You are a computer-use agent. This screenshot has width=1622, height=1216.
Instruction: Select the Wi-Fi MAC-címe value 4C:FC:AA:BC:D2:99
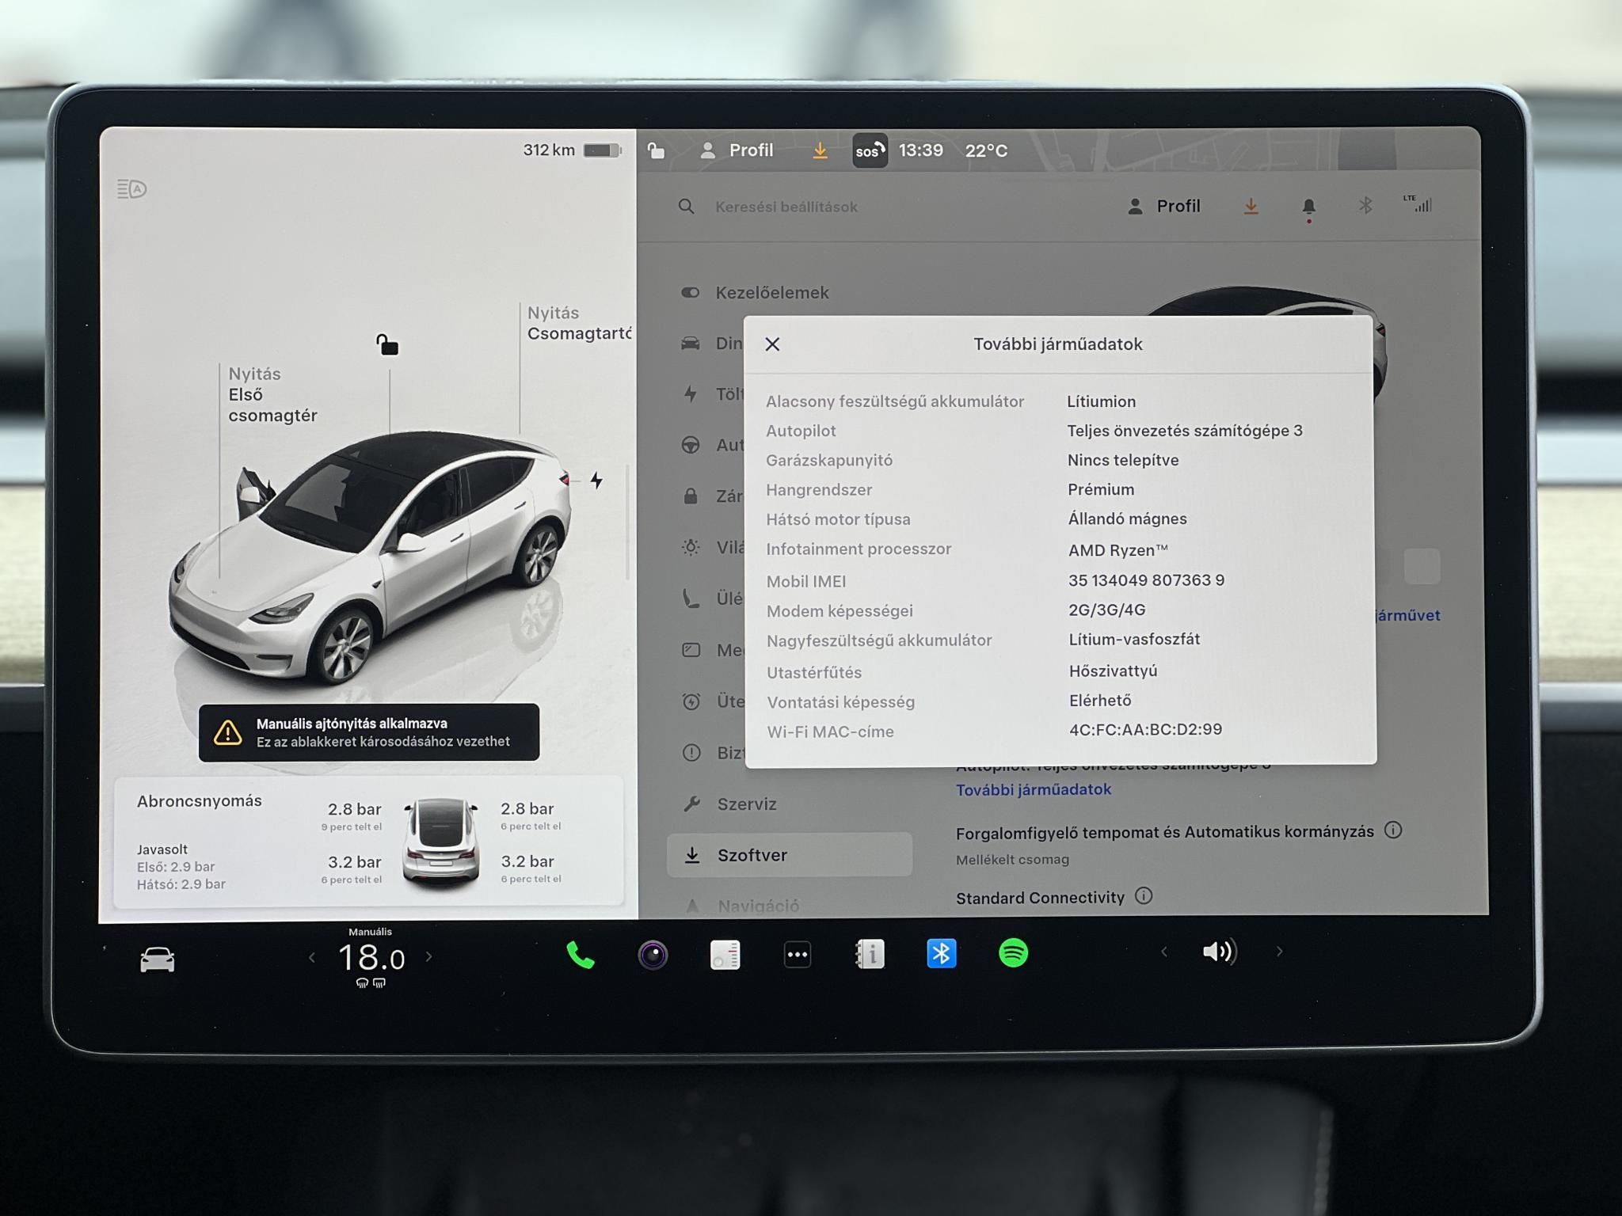tap(1145, 729)
